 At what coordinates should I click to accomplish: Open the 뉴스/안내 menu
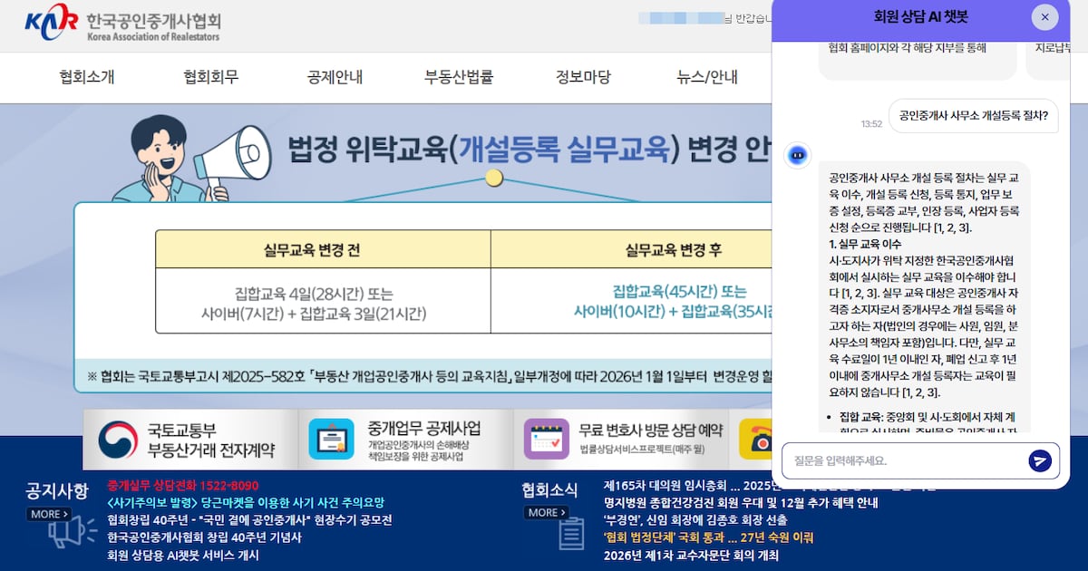click(x=707, y=77)
